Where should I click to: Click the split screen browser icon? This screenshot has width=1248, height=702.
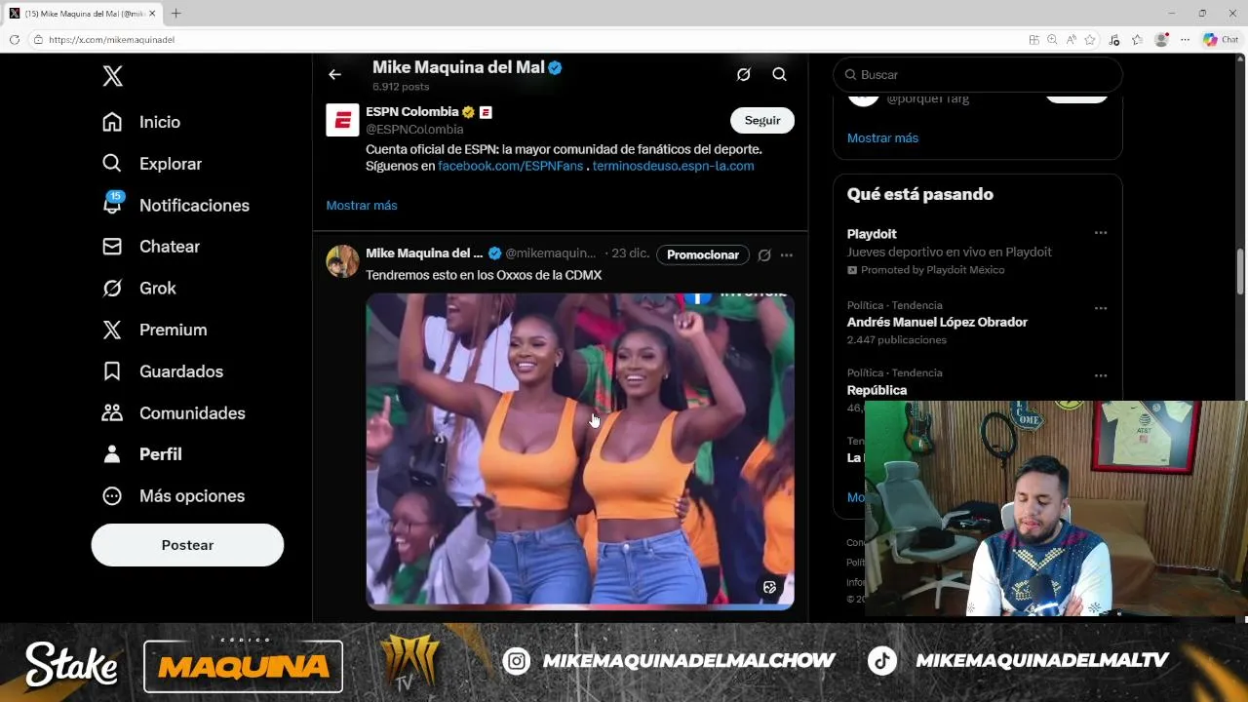click(1033, 40)
